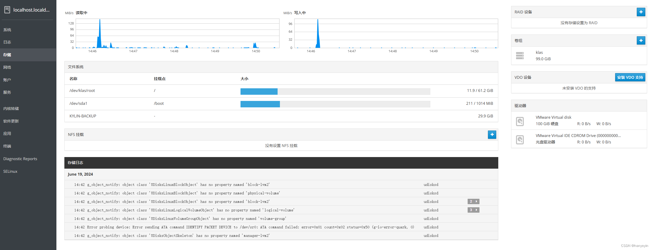652x250 pixels.
Task: Click the 名称 column header
Action: click(x=73, y=79)
